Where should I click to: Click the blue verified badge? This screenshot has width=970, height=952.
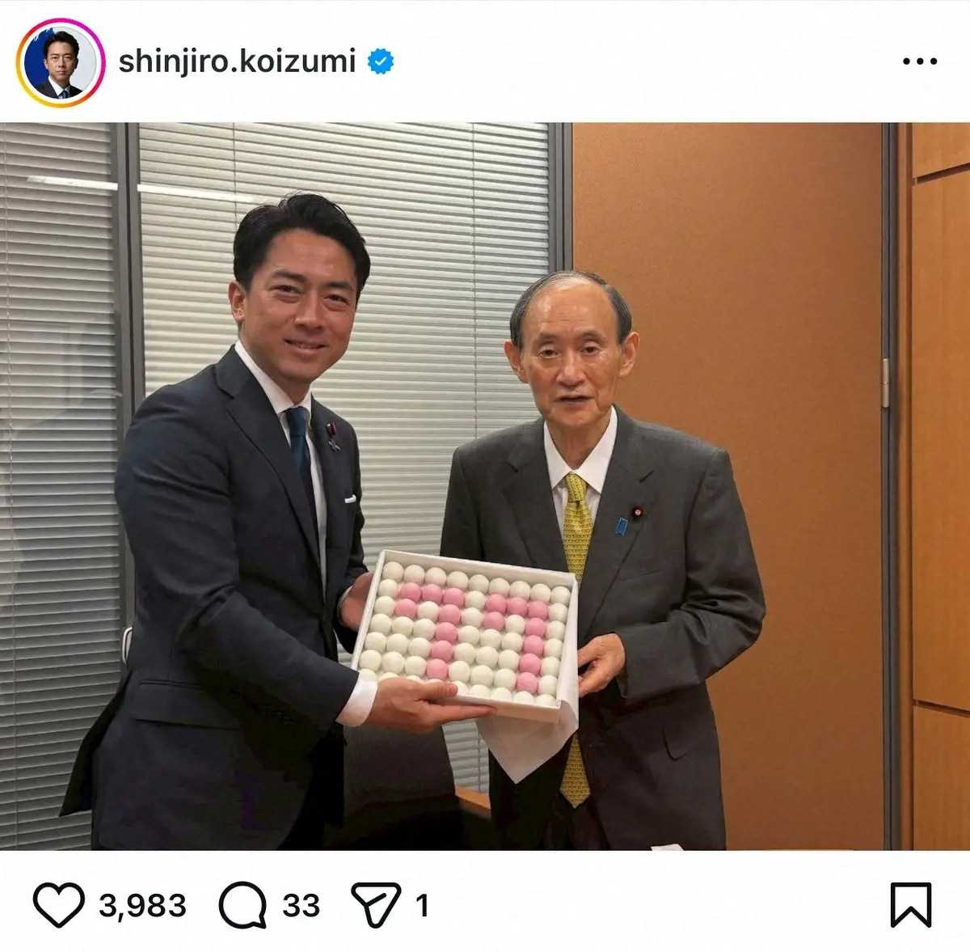[381, 61]
